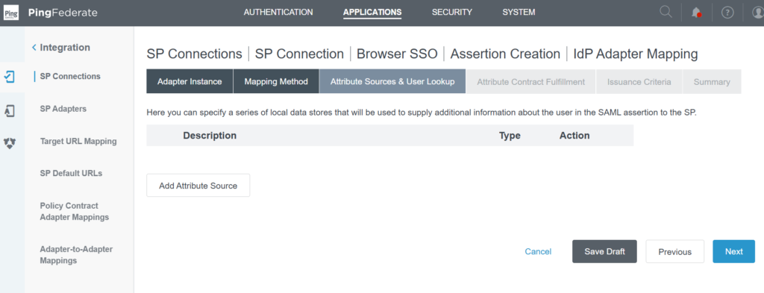Screen dimensions: 764x293
Task: Click the Cancel link
Action: click(x=538, y=252)
